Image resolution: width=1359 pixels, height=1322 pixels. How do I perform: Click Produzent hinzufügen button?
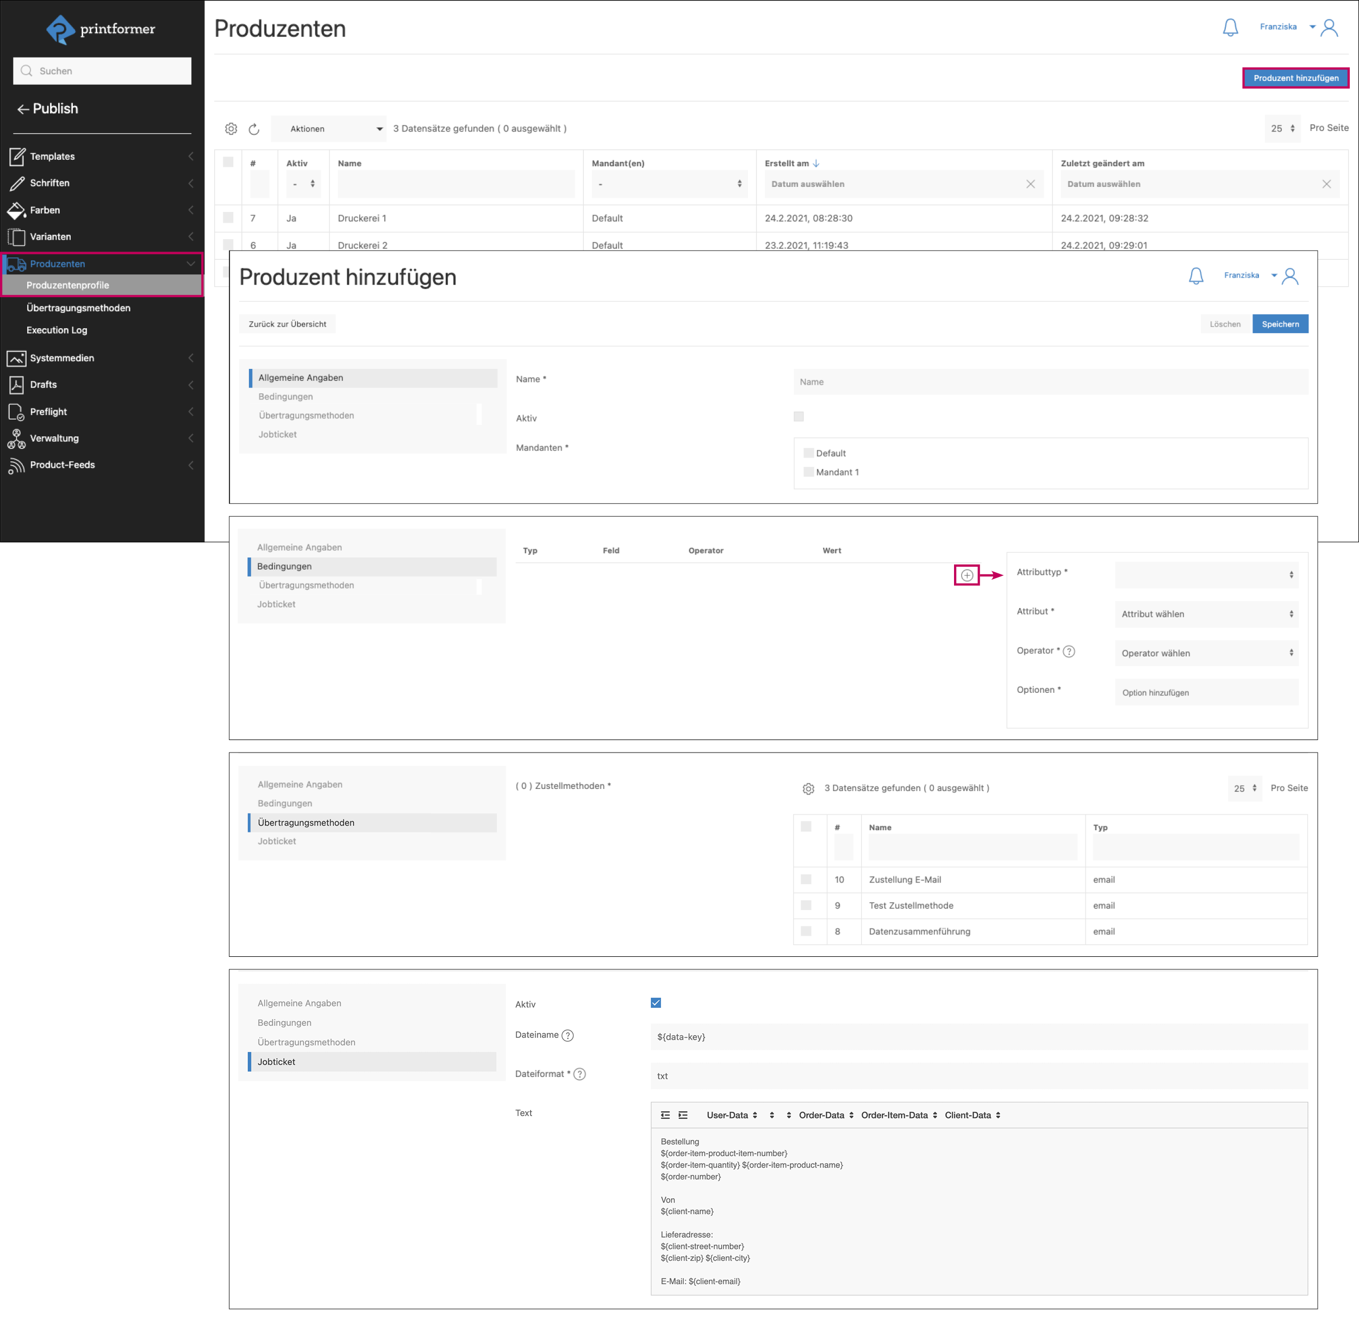(1295, 78)
